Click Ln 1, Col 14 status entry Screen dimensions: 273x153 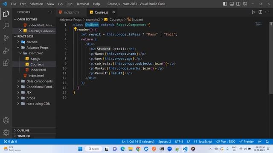[x=138, y=142]
